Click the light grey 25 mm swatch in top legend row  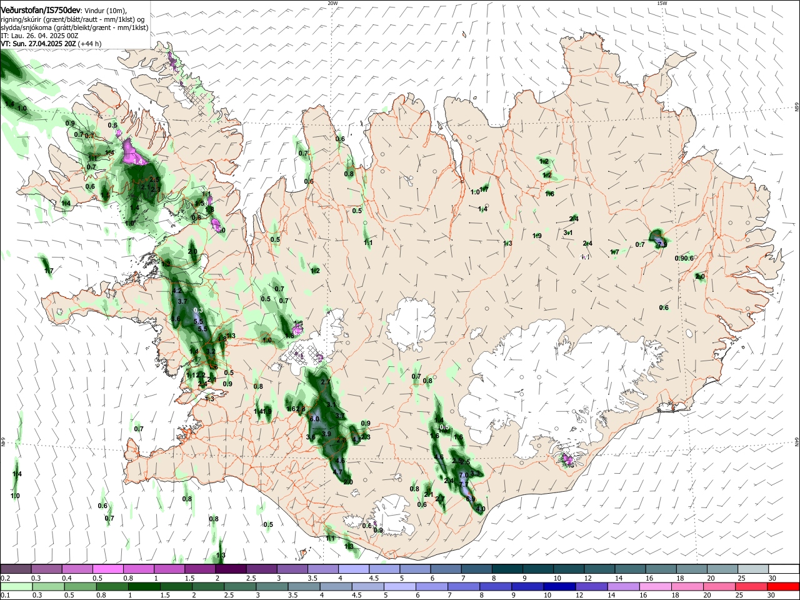click(754, 569)
